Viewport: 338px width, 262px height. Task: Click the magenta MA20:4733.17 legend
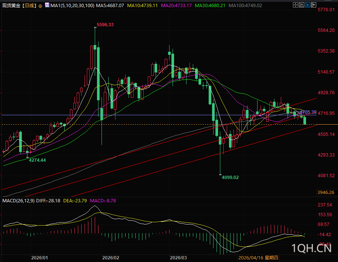[x=176, y=6]
